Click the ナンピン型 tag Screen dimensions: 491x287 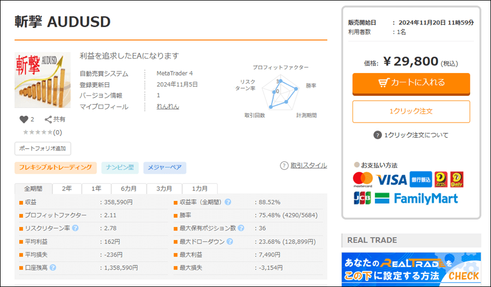120,167
